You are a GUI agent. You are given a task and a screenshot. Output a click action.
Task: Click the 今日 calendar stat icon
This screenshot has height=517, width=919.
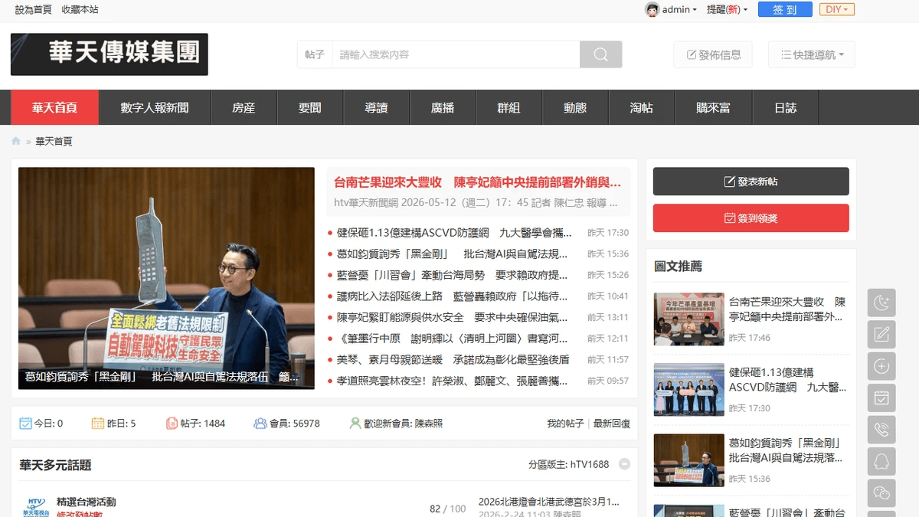point(25,423)
